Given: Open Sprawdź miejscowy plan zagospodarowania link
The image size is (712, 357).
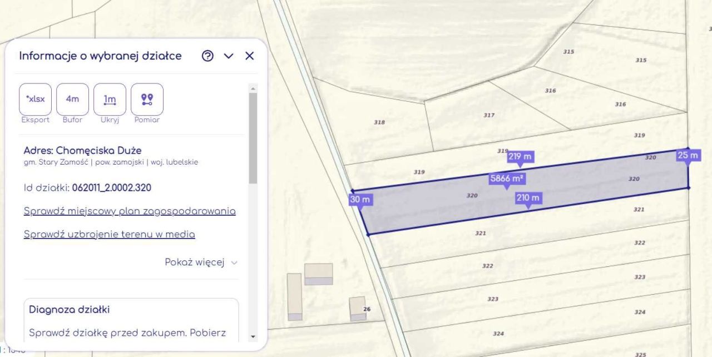Looking at the screenshot, I should coord(130,211).
